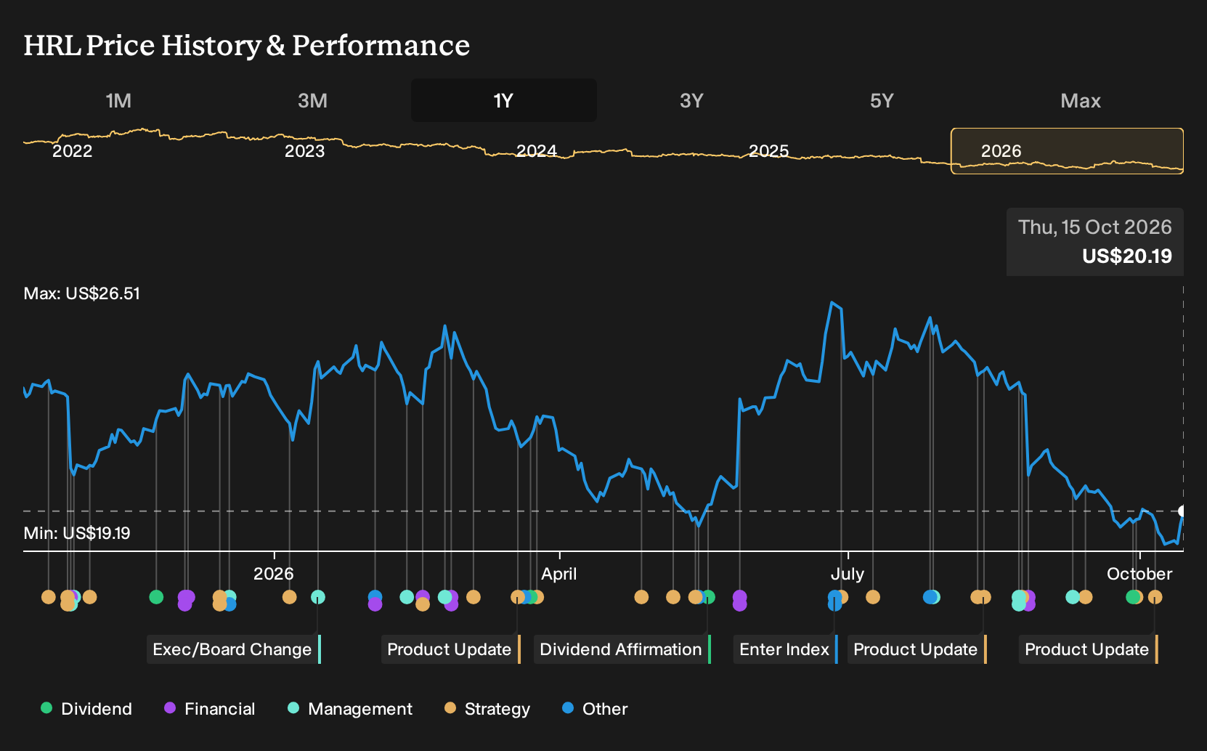The image size is (1207, 751).
Task: Select the 5Y time range
Action: point(882,100)
